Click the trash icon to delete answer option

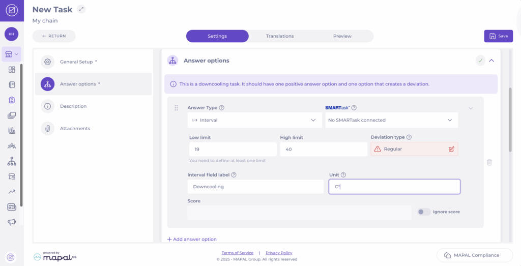pyautogui.click(x=489, y=162)
